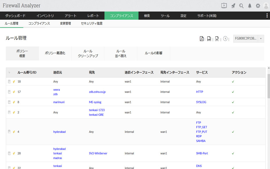Click the sort arrows in the table header
Screen dimensions: 270x169
click(x=9, y=72)
